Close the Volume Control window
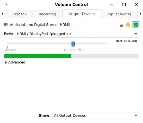Viewport: 143px width, 123px height. (x=136, y=5)
